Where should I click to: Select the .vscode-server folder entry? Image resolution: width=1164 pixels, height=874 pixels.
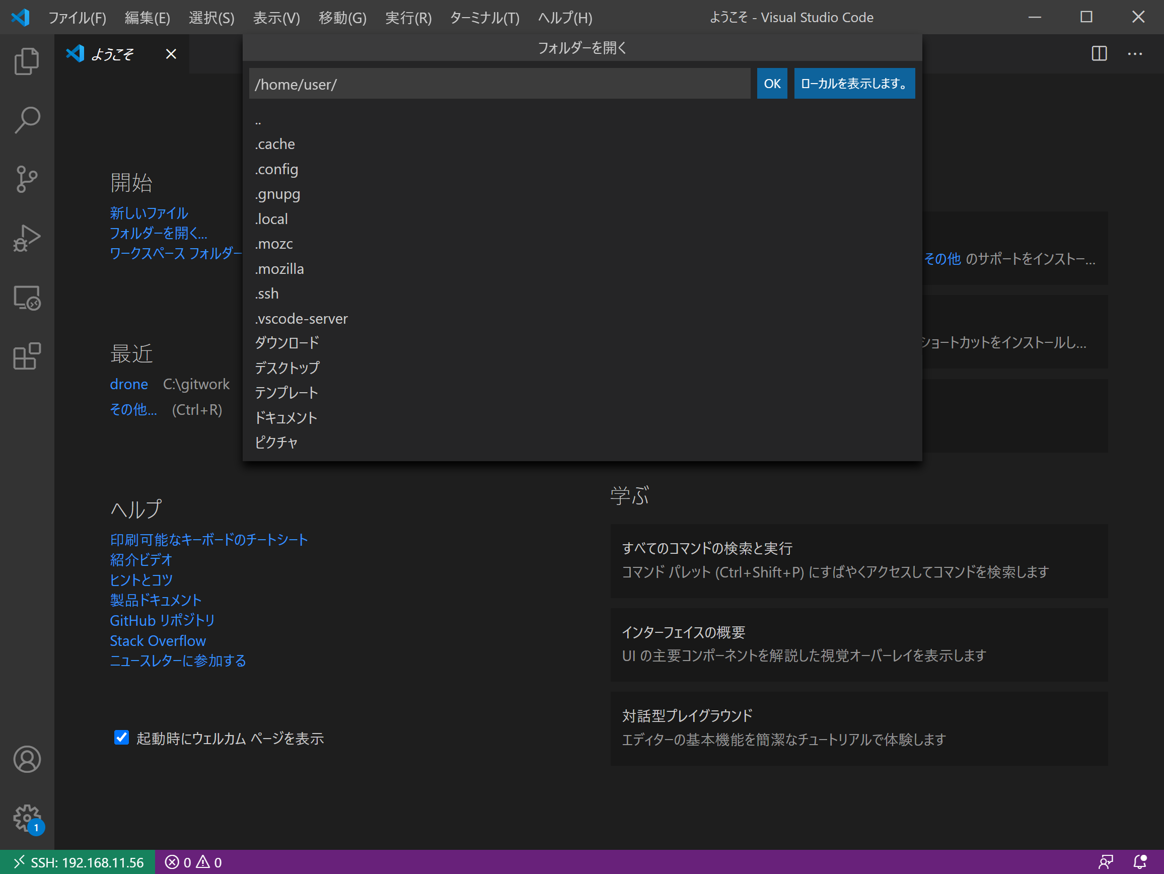(x=582, y=319)
